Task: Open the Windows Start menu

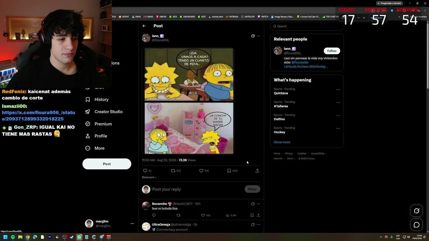Action: (5, 237)
